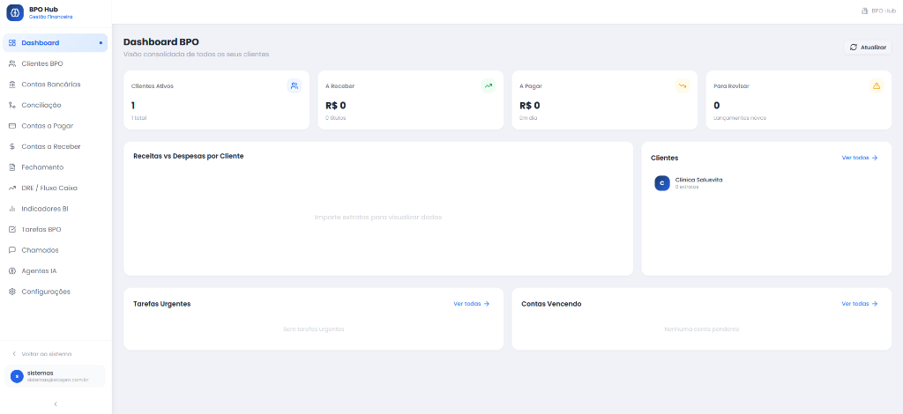Click the Configurações gear icon
Viewport: 903px width, 414px height.
click(x=12, y=292)
